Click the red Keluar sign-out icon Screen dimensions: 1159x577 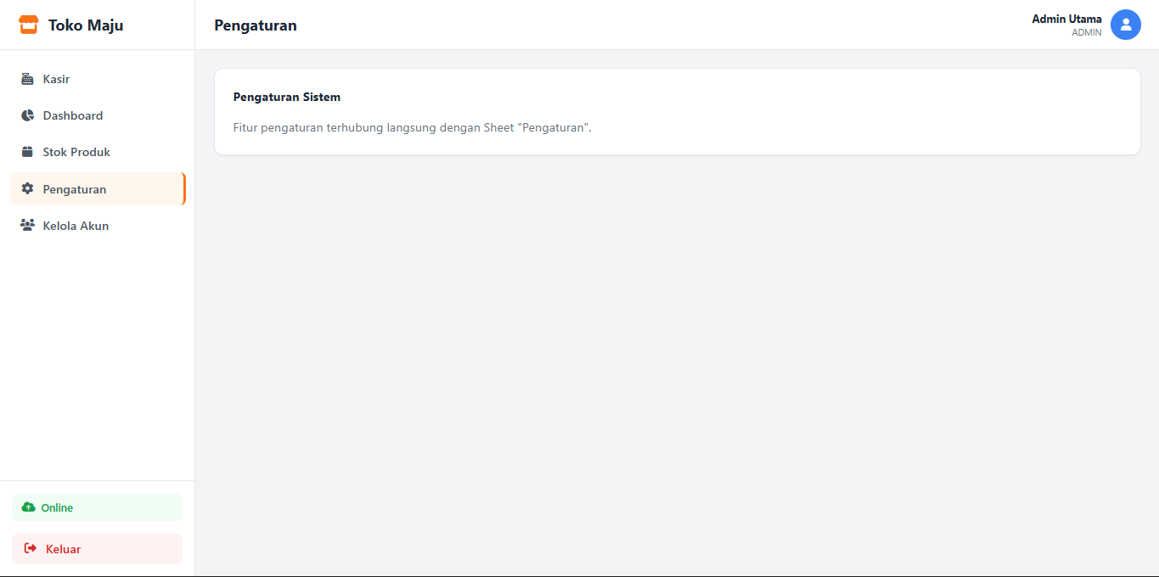click(x=31, y=549)
